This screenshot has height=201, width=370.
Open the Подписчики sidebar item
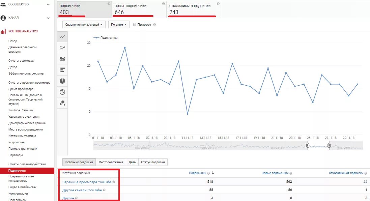[x=27, y=171]
